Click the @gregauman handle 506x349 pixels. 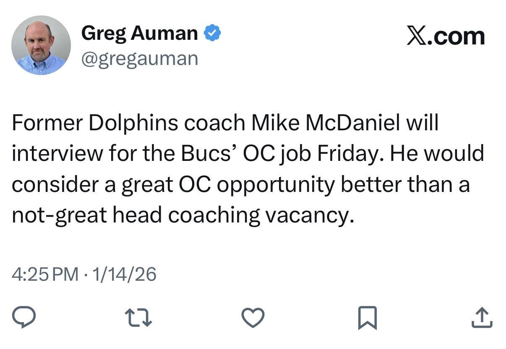coord(139,58)
